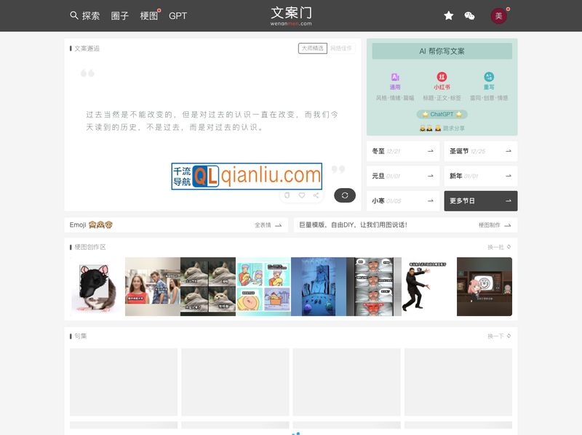The width and height of the screenshot is (582, 435).
Task: Share the quote using share icon
Action: tap(316, 195)
